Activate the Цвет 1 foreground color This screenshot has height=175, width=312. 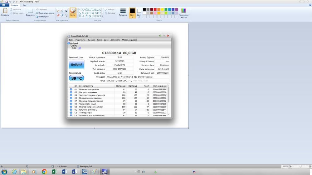point(132,13)
